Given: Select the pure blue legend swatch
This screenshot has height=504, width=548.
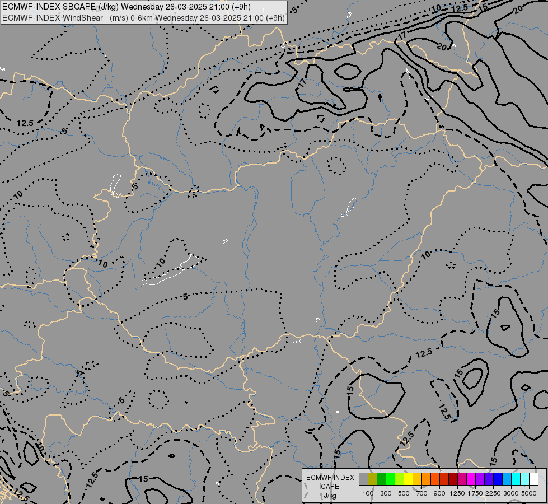Looking at the screenshot, I should pyautogui.click(x=498, y=479).
